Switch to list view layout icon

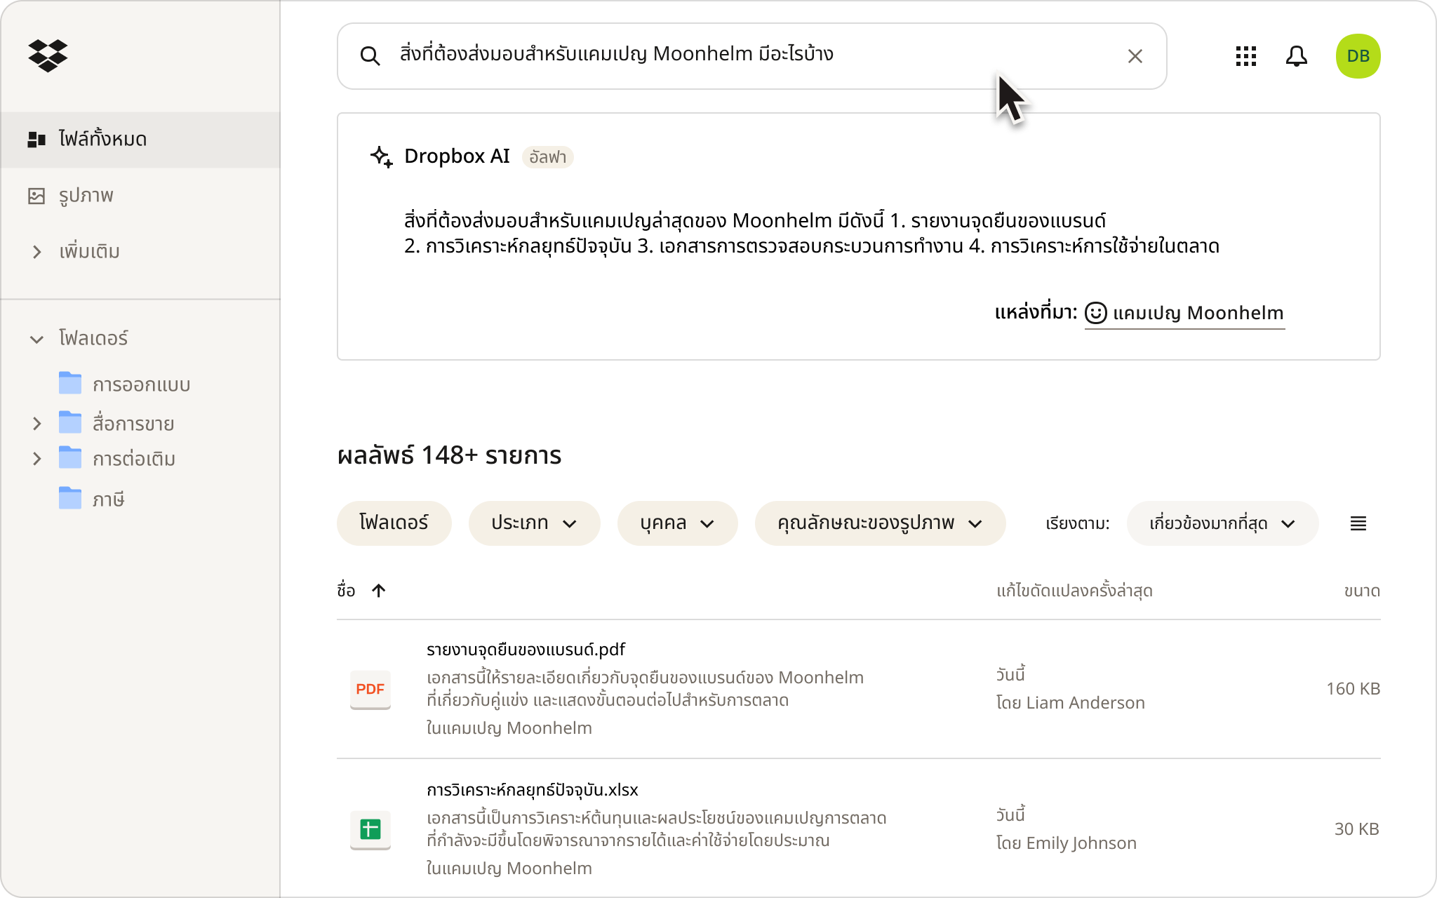click(x=1358, y=523)
